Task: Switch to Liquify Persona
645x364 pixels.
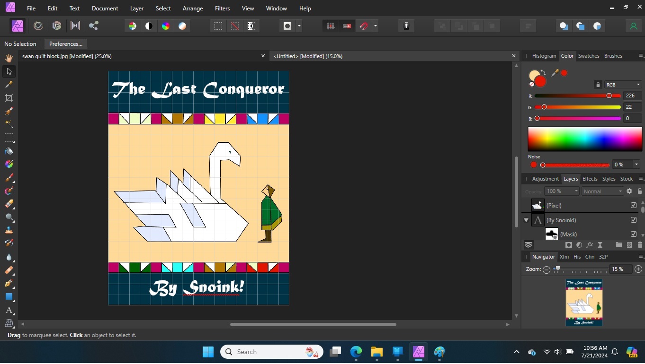Action: (38, 26)
